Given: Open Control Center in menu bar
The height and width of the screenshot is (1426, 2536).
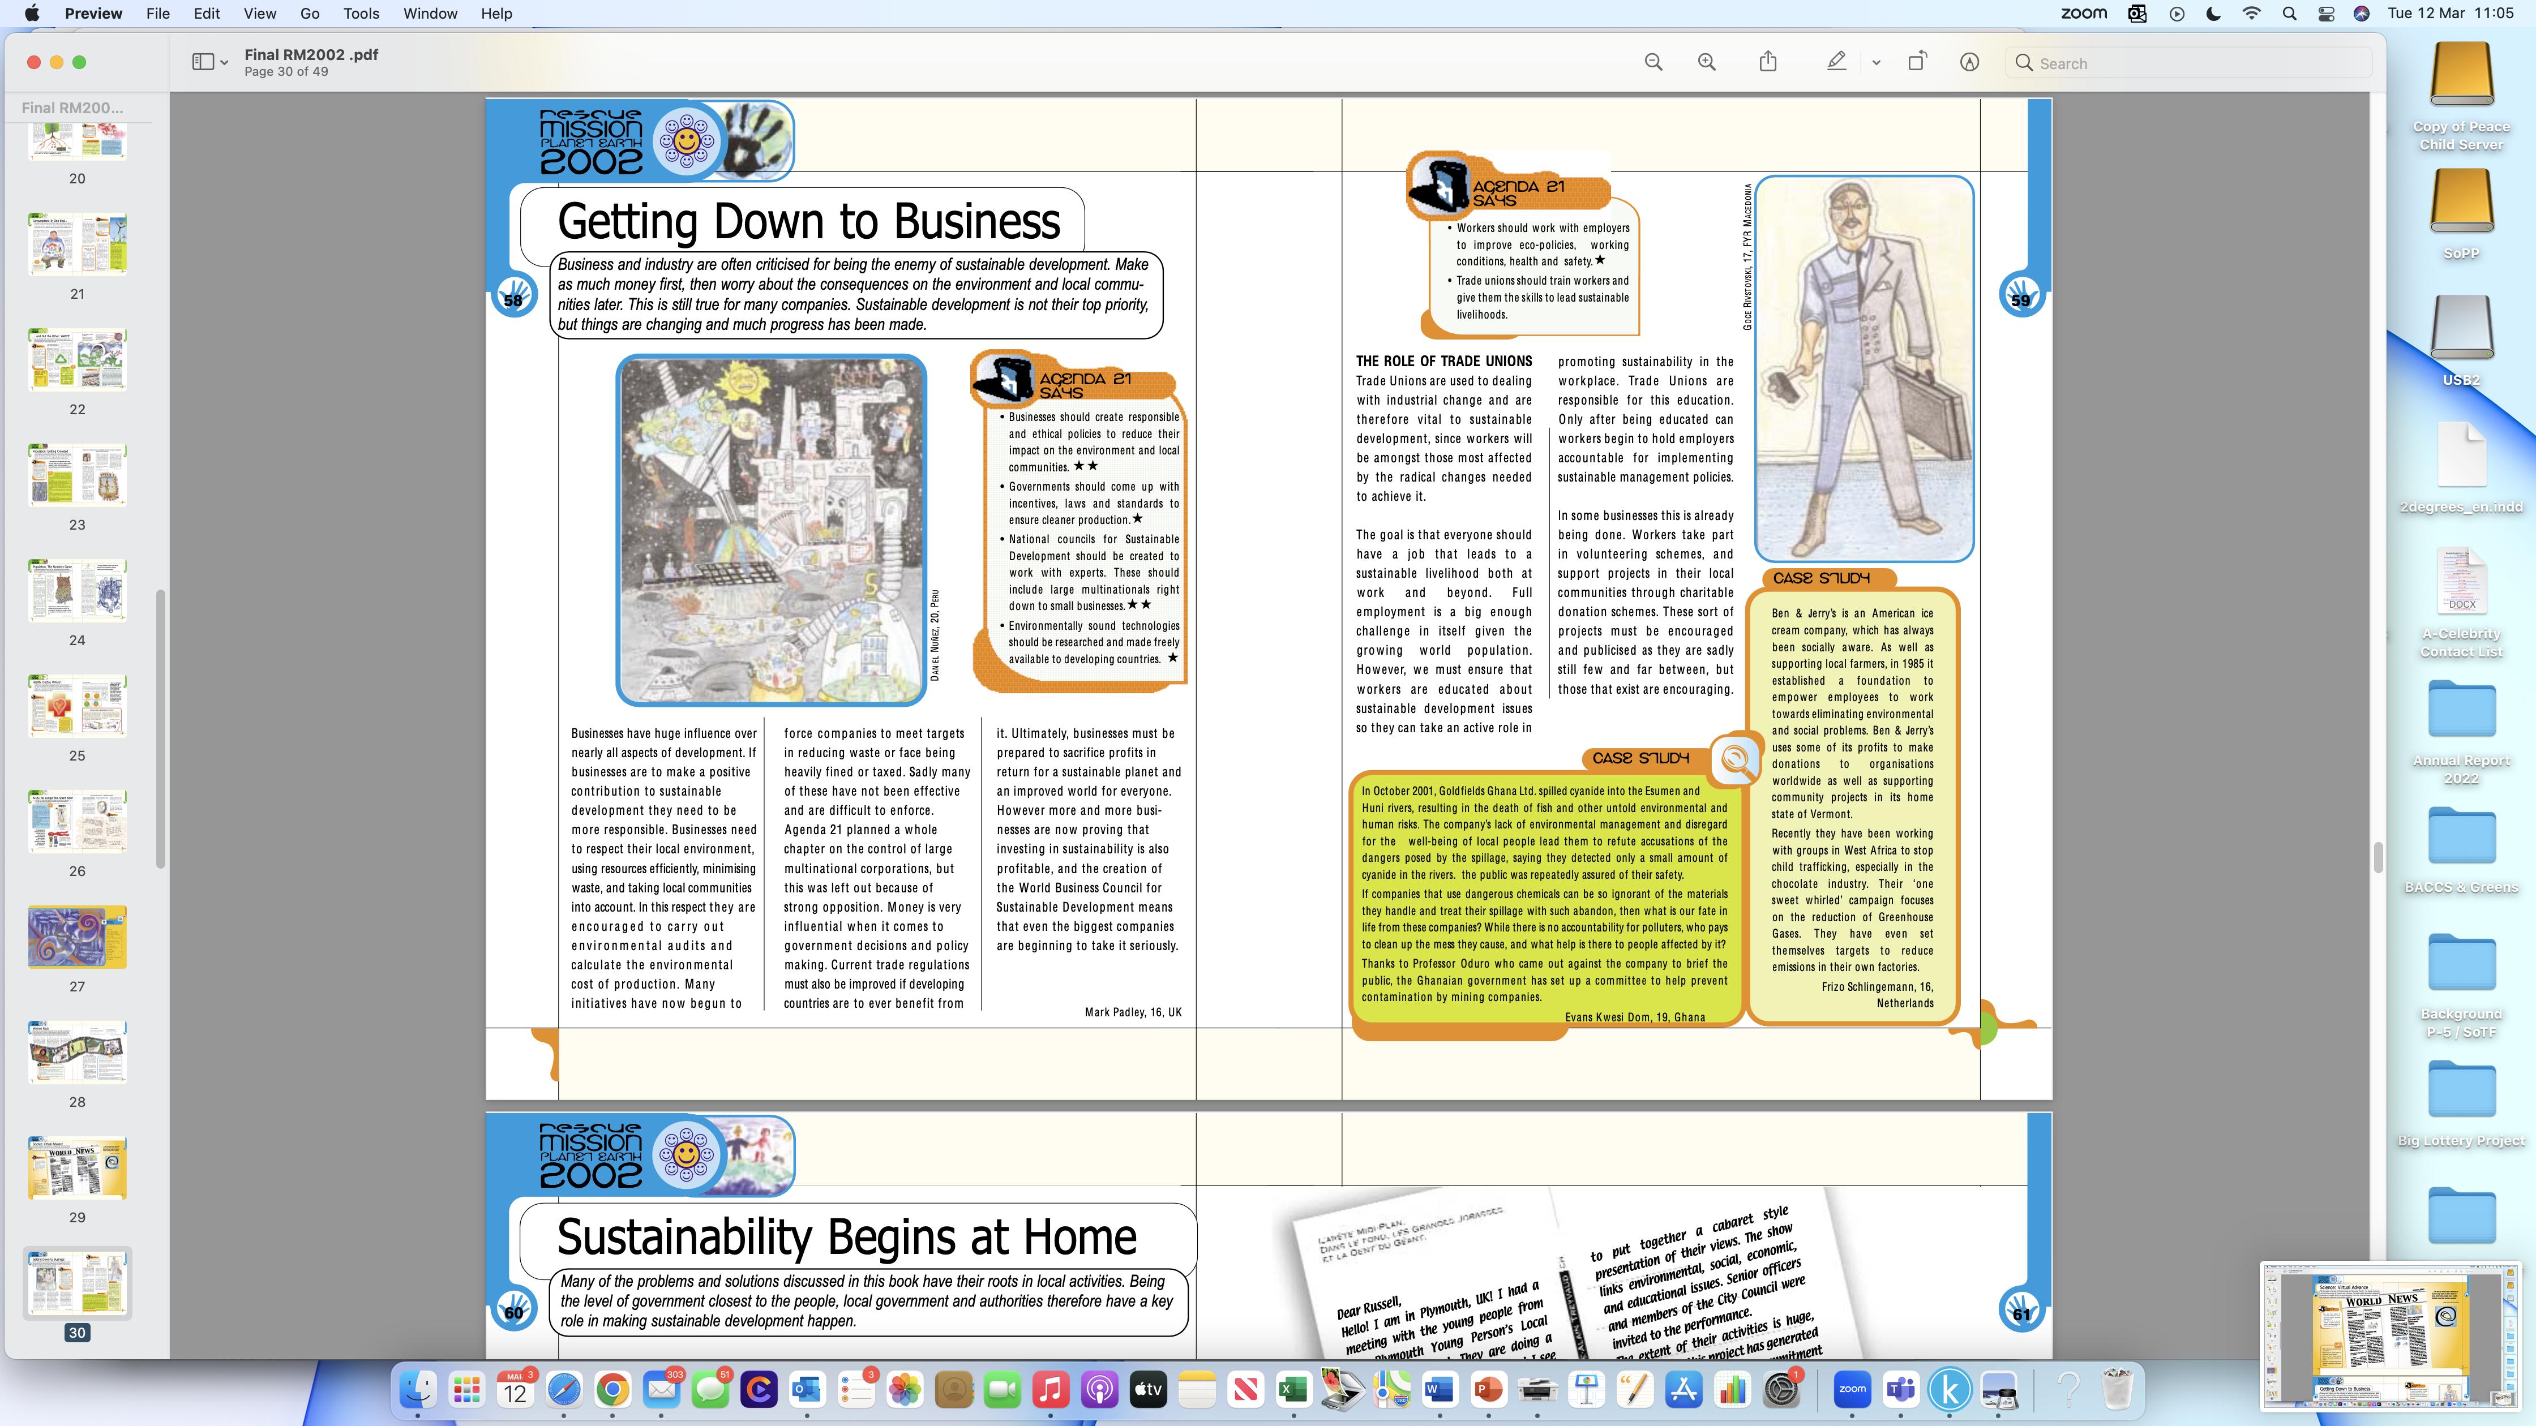Looking at the screenshot, I should tap(2325, 14).
